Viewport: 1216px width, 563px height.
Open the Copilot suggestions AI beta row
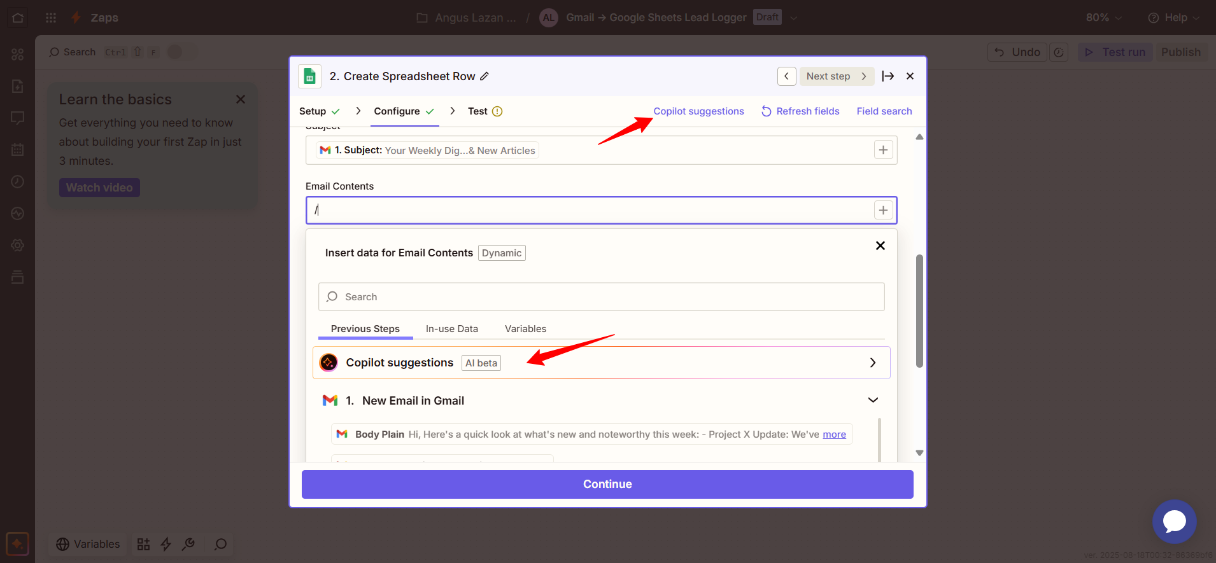[602, 363]
